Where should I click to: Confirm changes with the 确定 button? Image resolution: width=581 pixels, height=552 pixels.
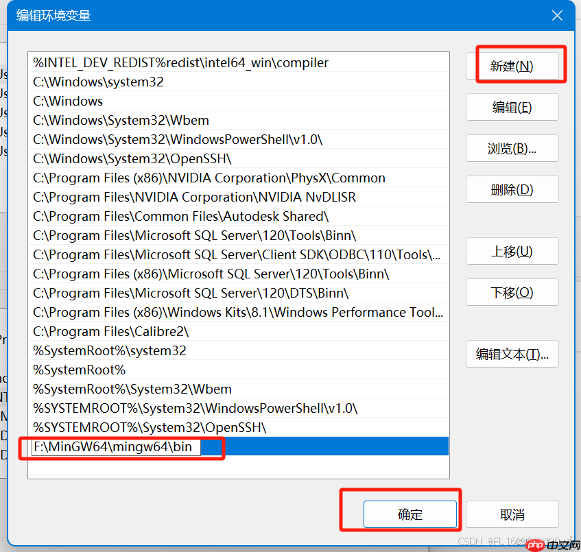click(x=410, y=514)
